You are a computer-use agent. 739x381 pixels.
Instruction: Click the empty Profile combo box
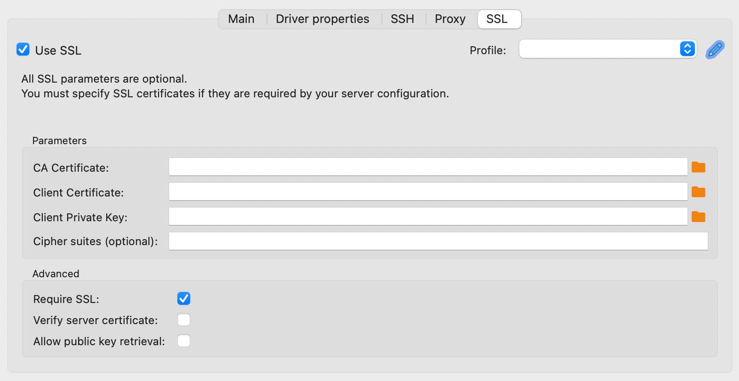point(597,49)
